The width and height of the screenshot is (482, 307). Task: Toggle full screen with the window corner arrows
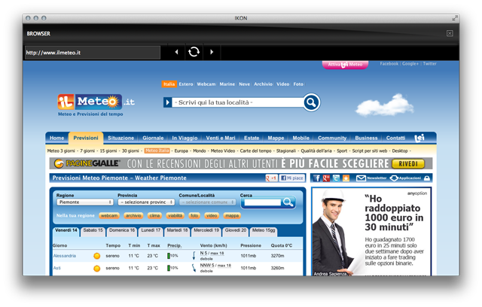point(455,18)
